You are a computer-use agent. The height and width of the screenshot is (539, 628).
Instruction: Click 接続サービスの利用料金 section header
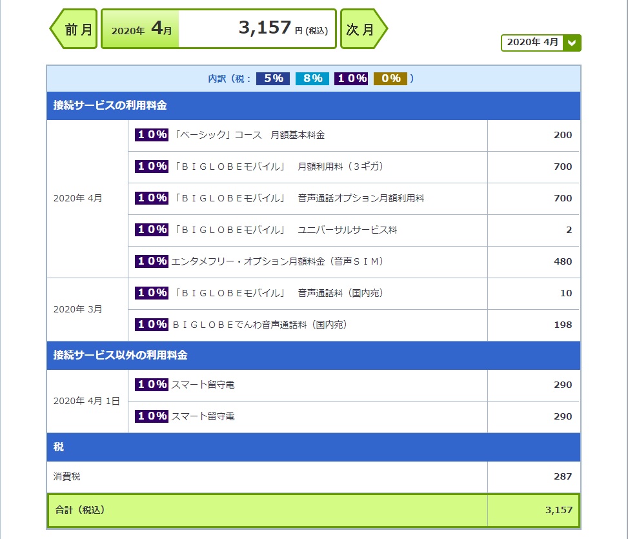[x=314, y=106]
